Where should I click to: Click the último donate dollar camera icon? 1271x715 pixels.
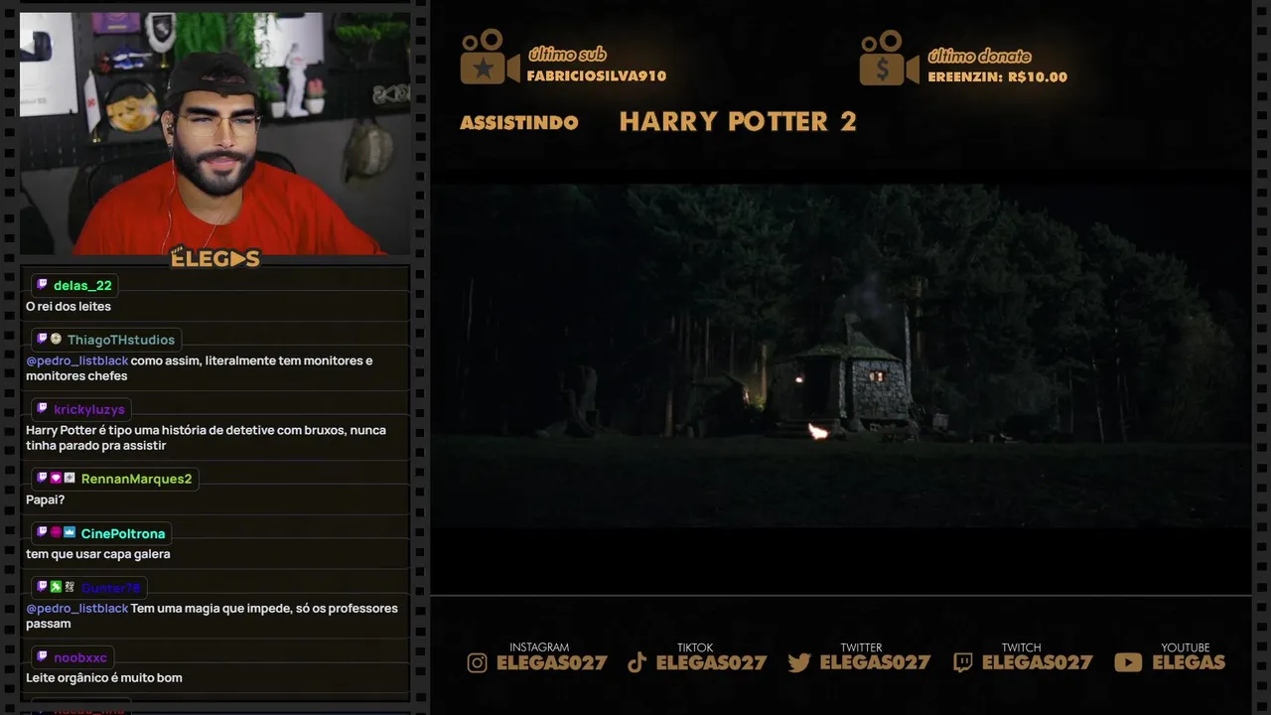coord(889,58)
